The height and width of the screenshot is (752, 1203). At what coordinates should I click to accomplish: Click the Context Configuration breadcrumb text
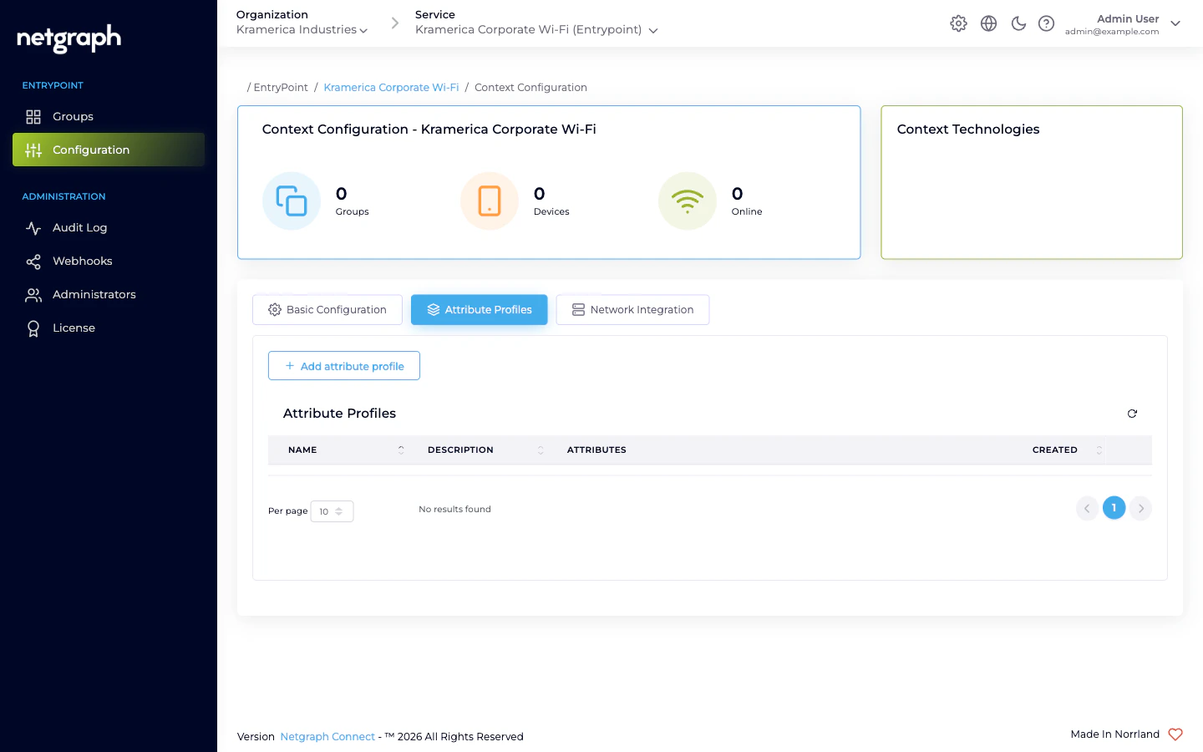click(x=530, y=88)
